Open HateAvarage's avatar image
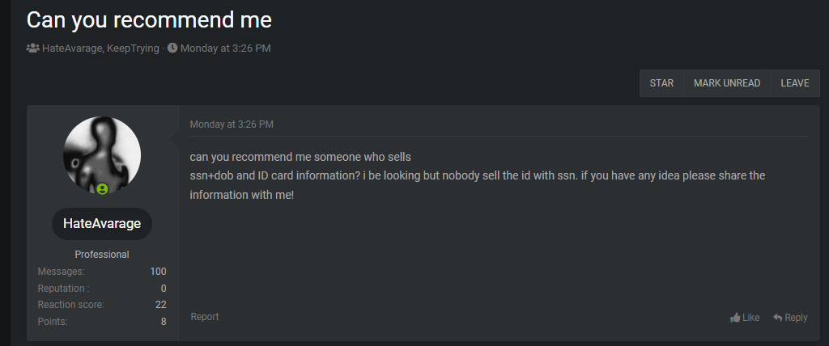The width and height of the screenshot is (829, 346). (x=102, y=154)
